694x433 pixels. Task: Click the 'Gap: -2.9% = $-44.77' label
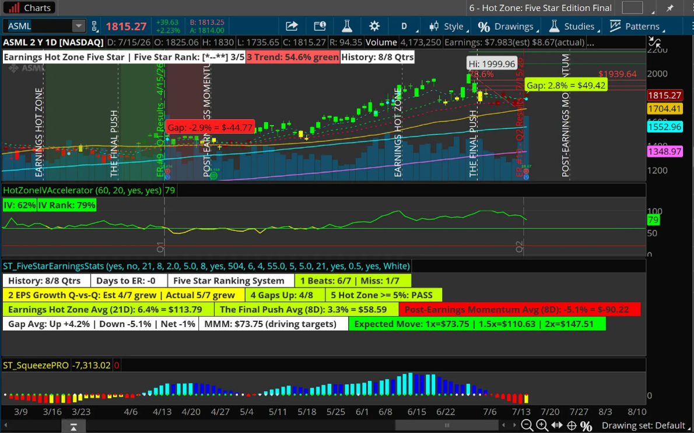(210, 127)
